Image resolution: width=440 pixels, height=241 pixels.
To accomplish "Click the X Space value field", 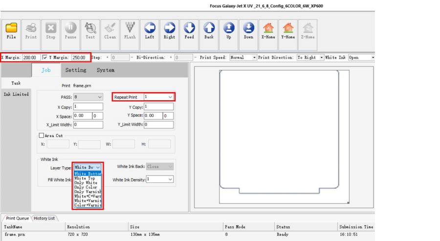I will (x=83, y=115).
